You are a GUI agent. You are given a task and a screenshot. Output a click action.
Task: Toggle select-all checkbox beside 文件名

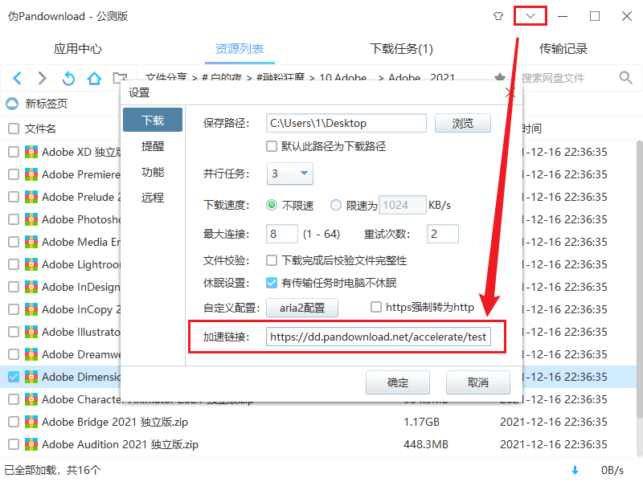tap(14, 129)
